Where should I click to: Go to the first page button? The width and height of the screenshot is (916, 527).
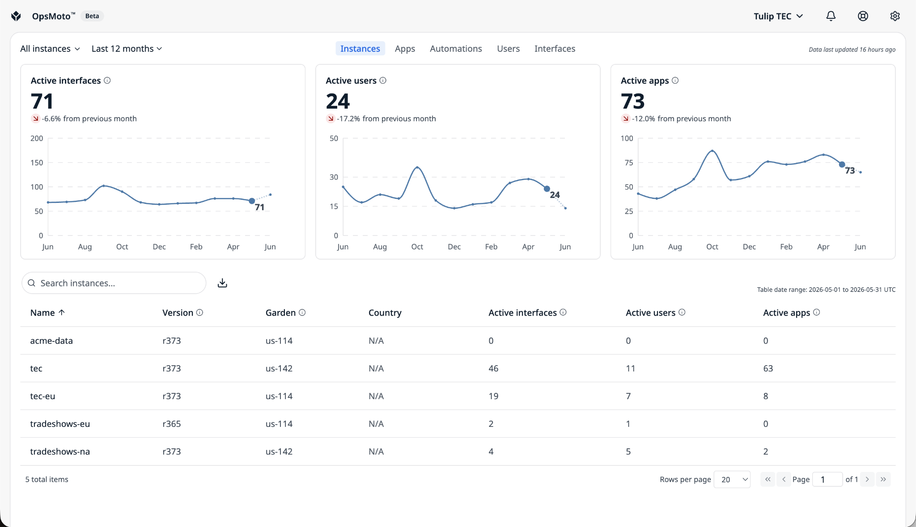pyautogui.click(x=768, y=479)
